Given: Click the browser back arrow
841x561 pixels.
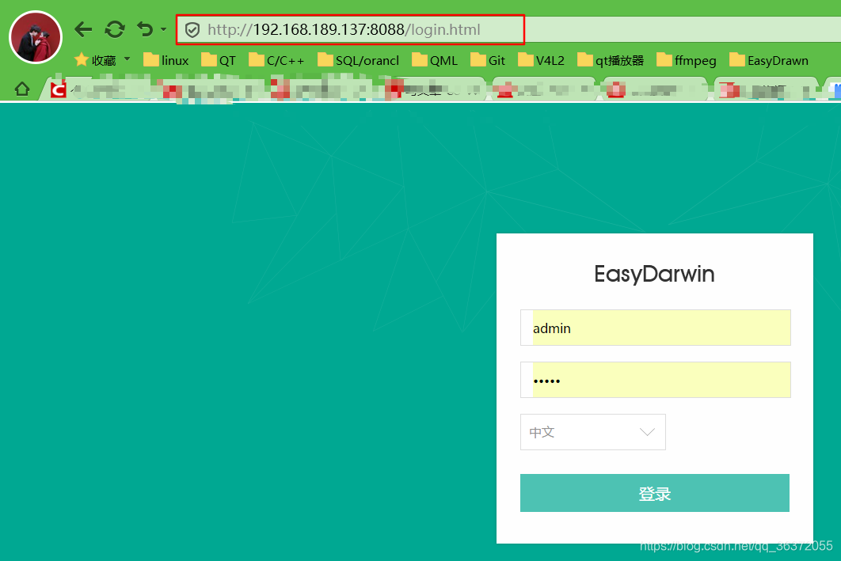Looking at the screenshot, I should pyautogui.click(x=83, y=29).
